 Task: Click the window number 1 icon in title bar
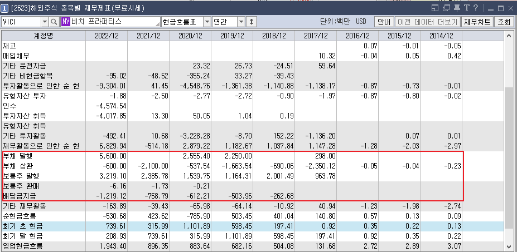pyautogui.click(x=4, y=8)
